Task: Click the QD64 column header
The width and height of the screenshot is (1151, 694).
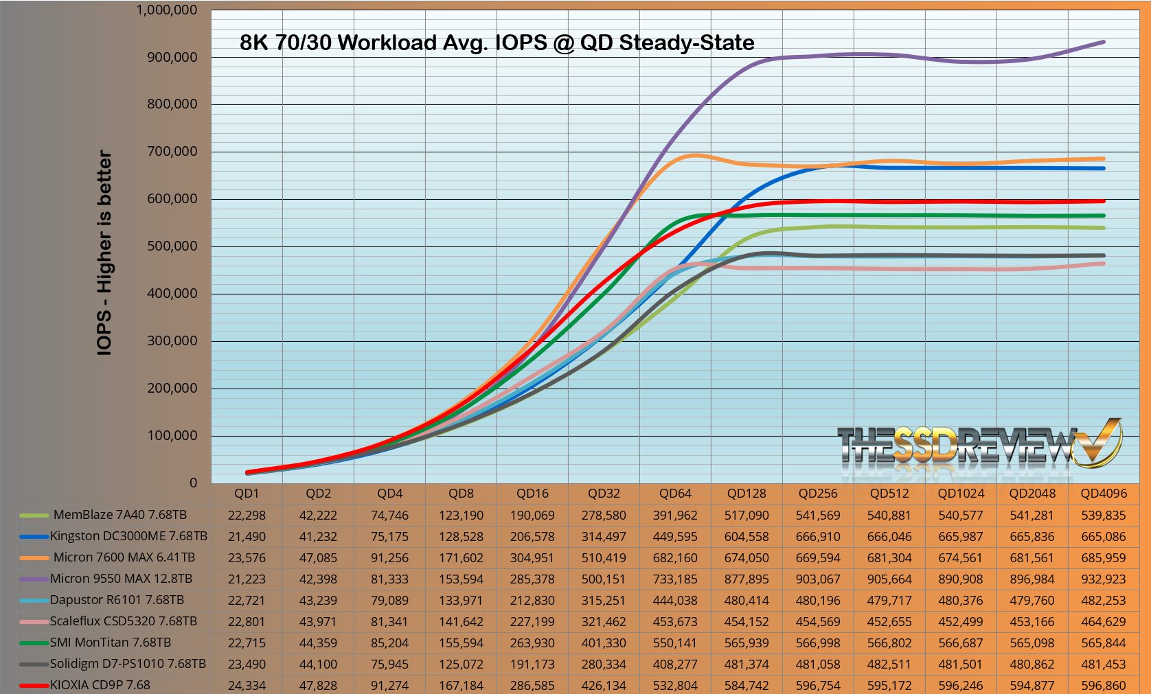Action: [x=675, y=494]
